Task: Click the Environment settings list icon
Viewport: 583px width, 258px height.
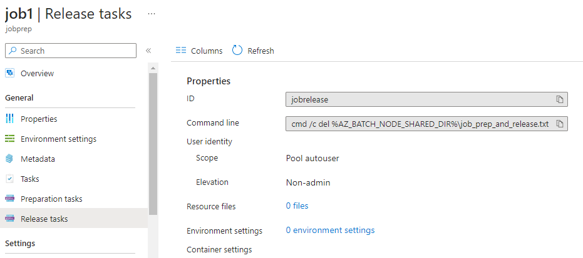Action: tap(9, 139)
